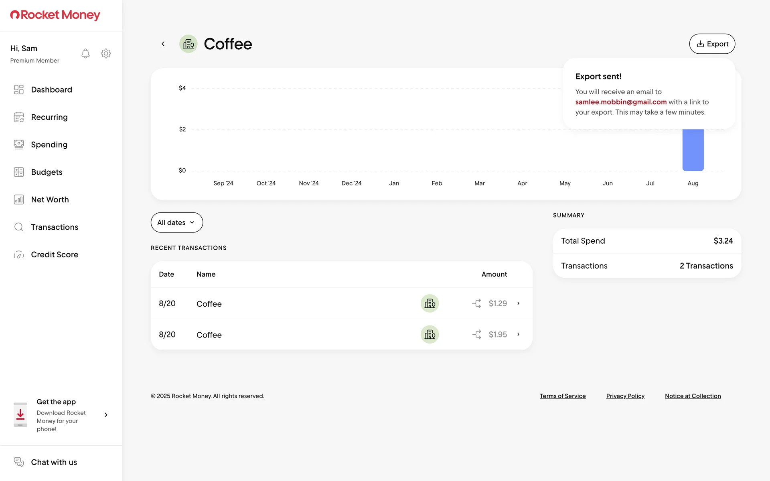770x481 pixels.
Task: Go to Dashboard in sidebar
Action: [51, 90]
